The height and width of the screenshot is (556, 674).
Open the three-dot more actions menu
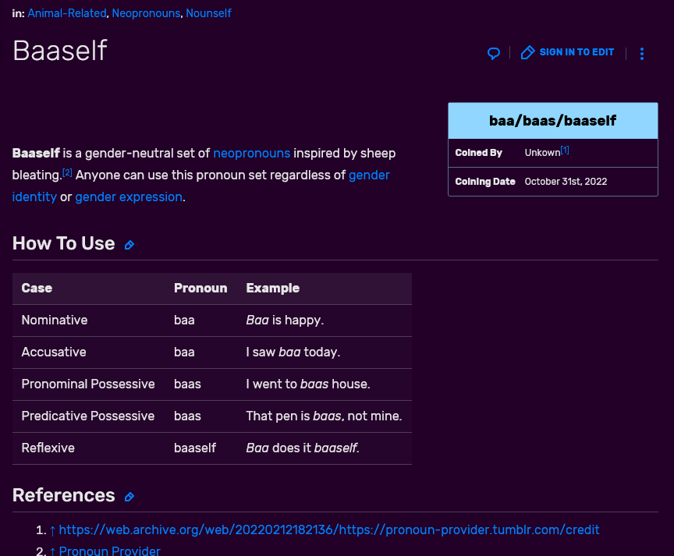point(642,54)
